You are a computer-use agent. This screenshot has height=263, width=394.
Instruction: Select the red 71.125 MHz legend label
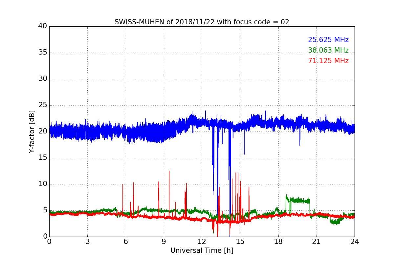[328, 61]
